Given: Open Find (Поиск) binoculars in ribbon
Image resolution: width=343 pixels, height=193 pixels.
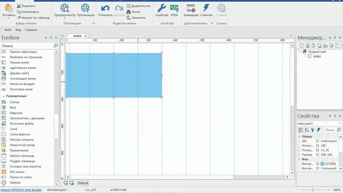Looking at the screenshot, I should pyautogui.click(x=129, y=12).
